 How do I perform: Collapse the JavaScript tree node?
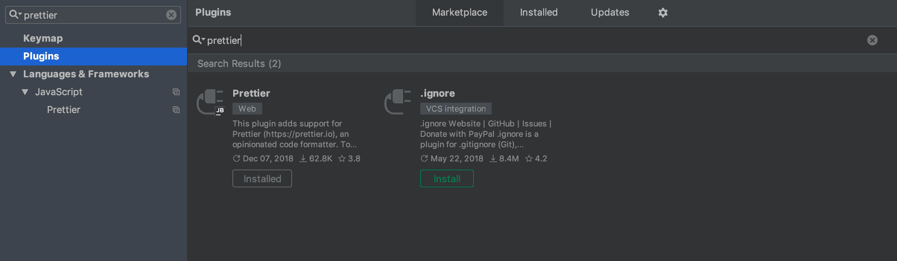pyautogui.click(x=25, y=92)
